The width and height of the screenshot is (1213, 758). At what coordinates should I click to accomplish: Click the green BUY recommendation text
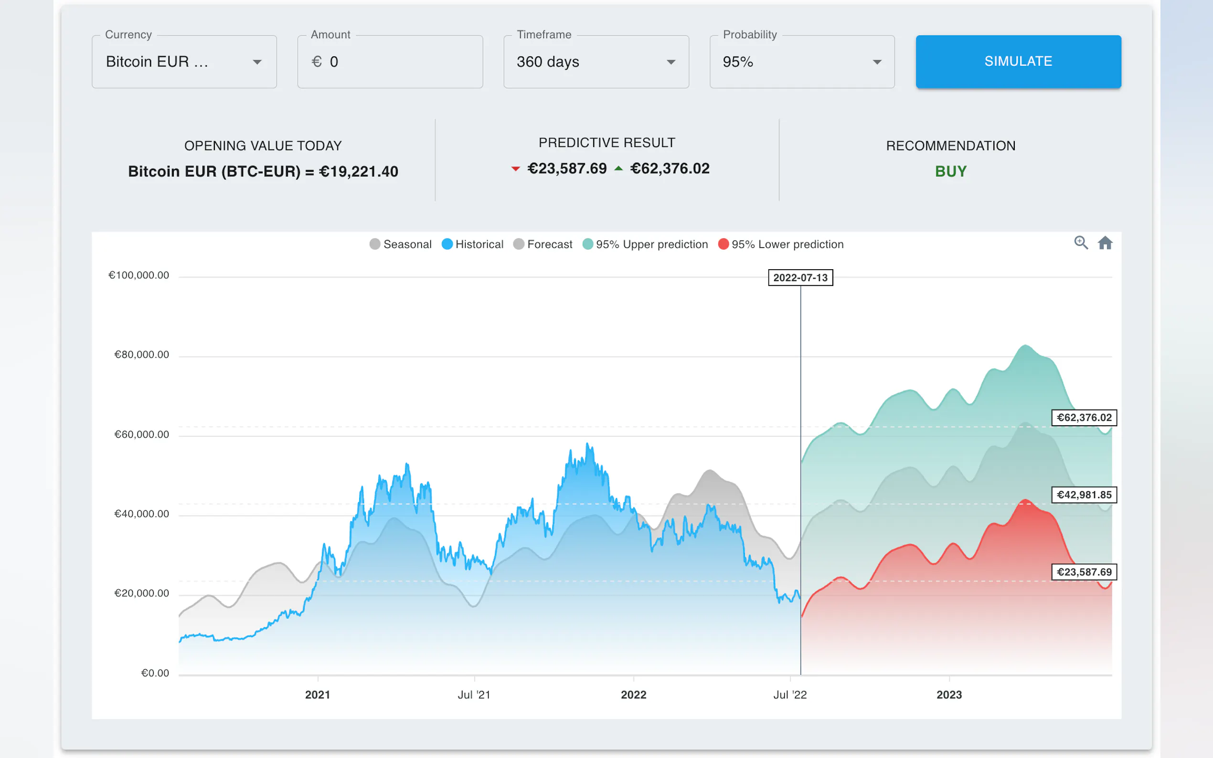coord(950,171)
